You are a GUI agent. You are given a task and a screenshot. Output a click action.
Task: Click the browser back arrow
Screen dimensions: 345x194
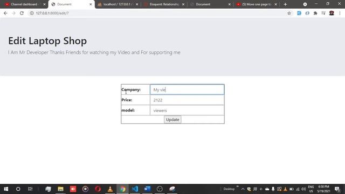pos(5,13)
